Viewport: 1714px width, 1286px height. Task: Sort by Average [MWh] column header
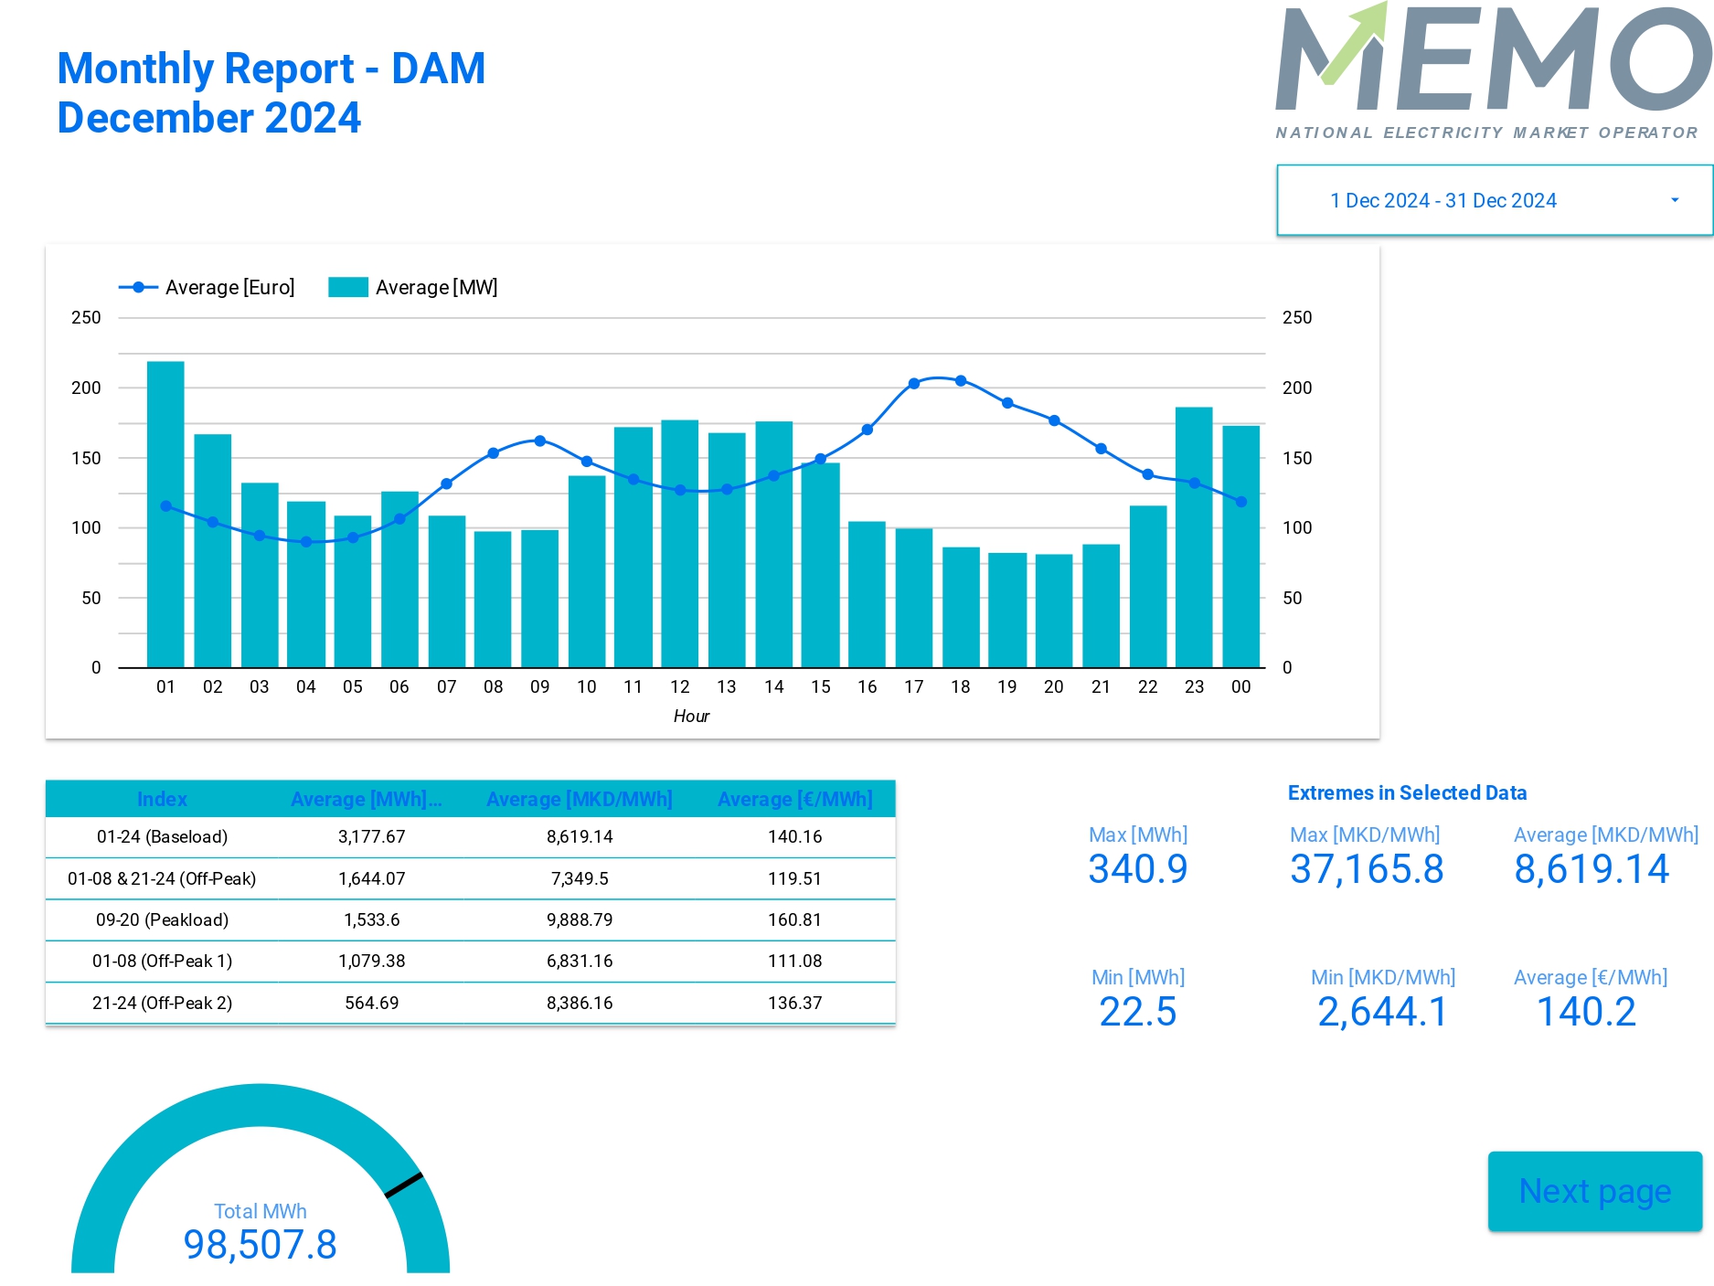coord(366,800)
